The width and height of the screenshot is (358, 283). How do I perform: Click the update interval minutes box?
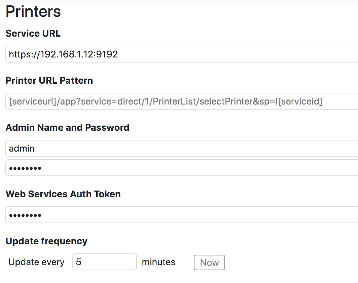(x=105, y=262)
